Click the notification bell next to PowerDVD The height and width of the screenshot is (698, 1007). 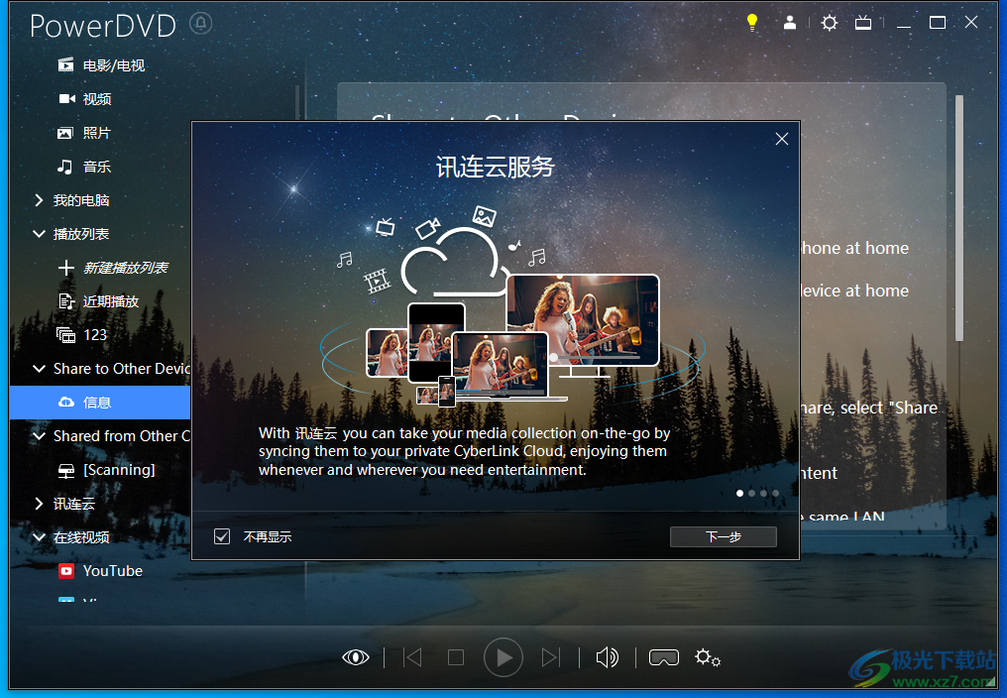(x=201, y=24)
